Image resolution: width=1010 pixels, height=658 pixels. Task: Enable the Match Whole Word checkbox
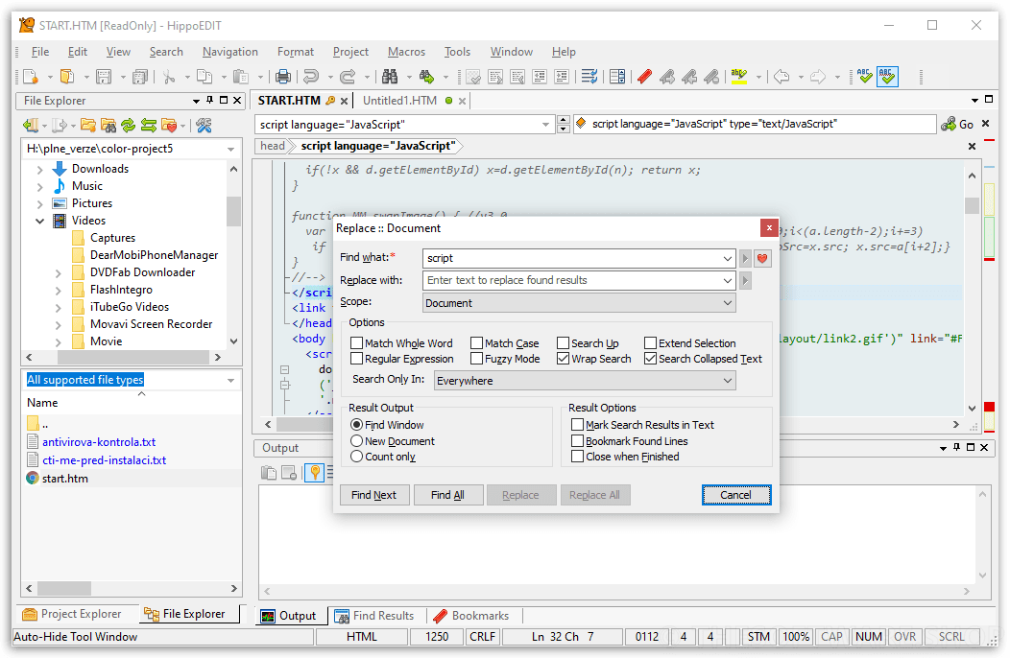pyautogui.click(x=357, y=343)
